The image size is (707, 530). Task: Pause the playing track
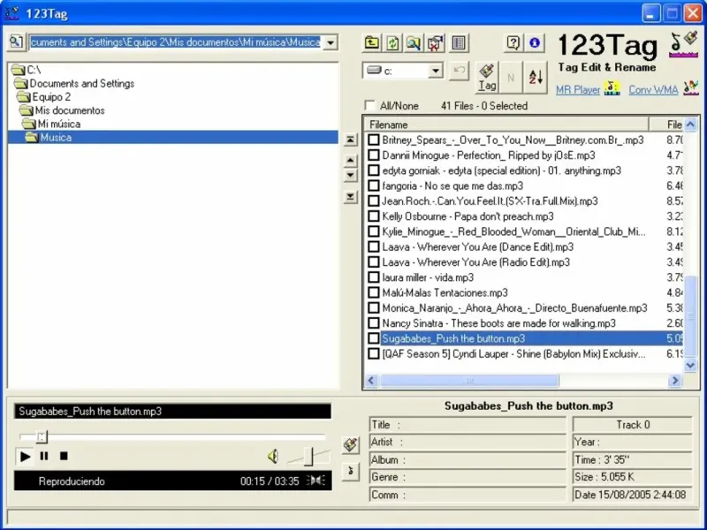coord(44,456)
